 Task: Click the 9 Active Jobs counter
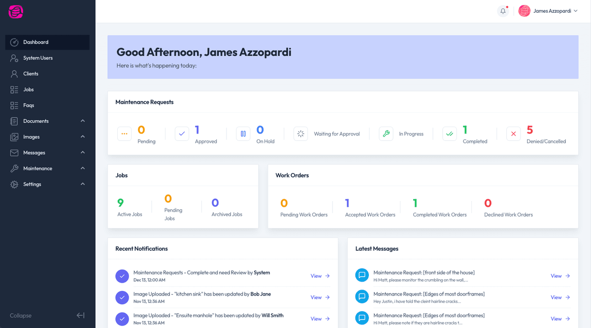click(x=121, y=203)
